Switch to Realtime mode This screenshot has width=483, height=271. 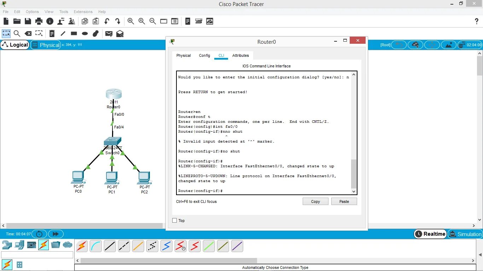coord(430,234)
